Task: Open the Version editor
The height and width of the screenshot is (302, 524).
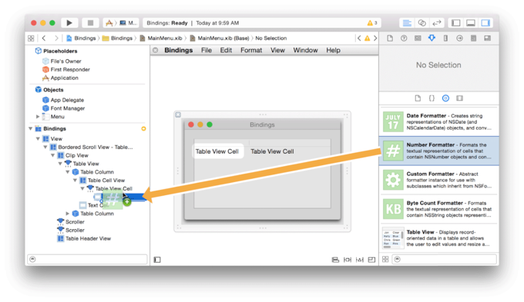Action: [436, 22]
